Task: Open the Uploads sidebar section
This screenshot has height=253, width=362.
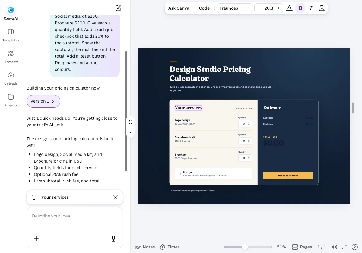Action: click(x=11, y=78)
